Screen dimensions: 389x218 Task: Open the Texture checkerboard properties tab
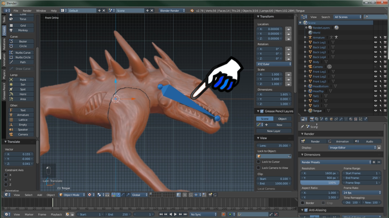pyautogui.click(x=356, y=119)
